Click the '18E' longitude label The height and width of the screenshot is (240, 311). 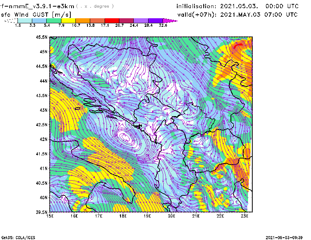tap(123, 216)
